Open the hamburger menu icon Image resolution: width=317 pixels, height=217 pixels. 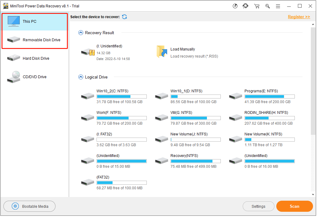(278, 6)
